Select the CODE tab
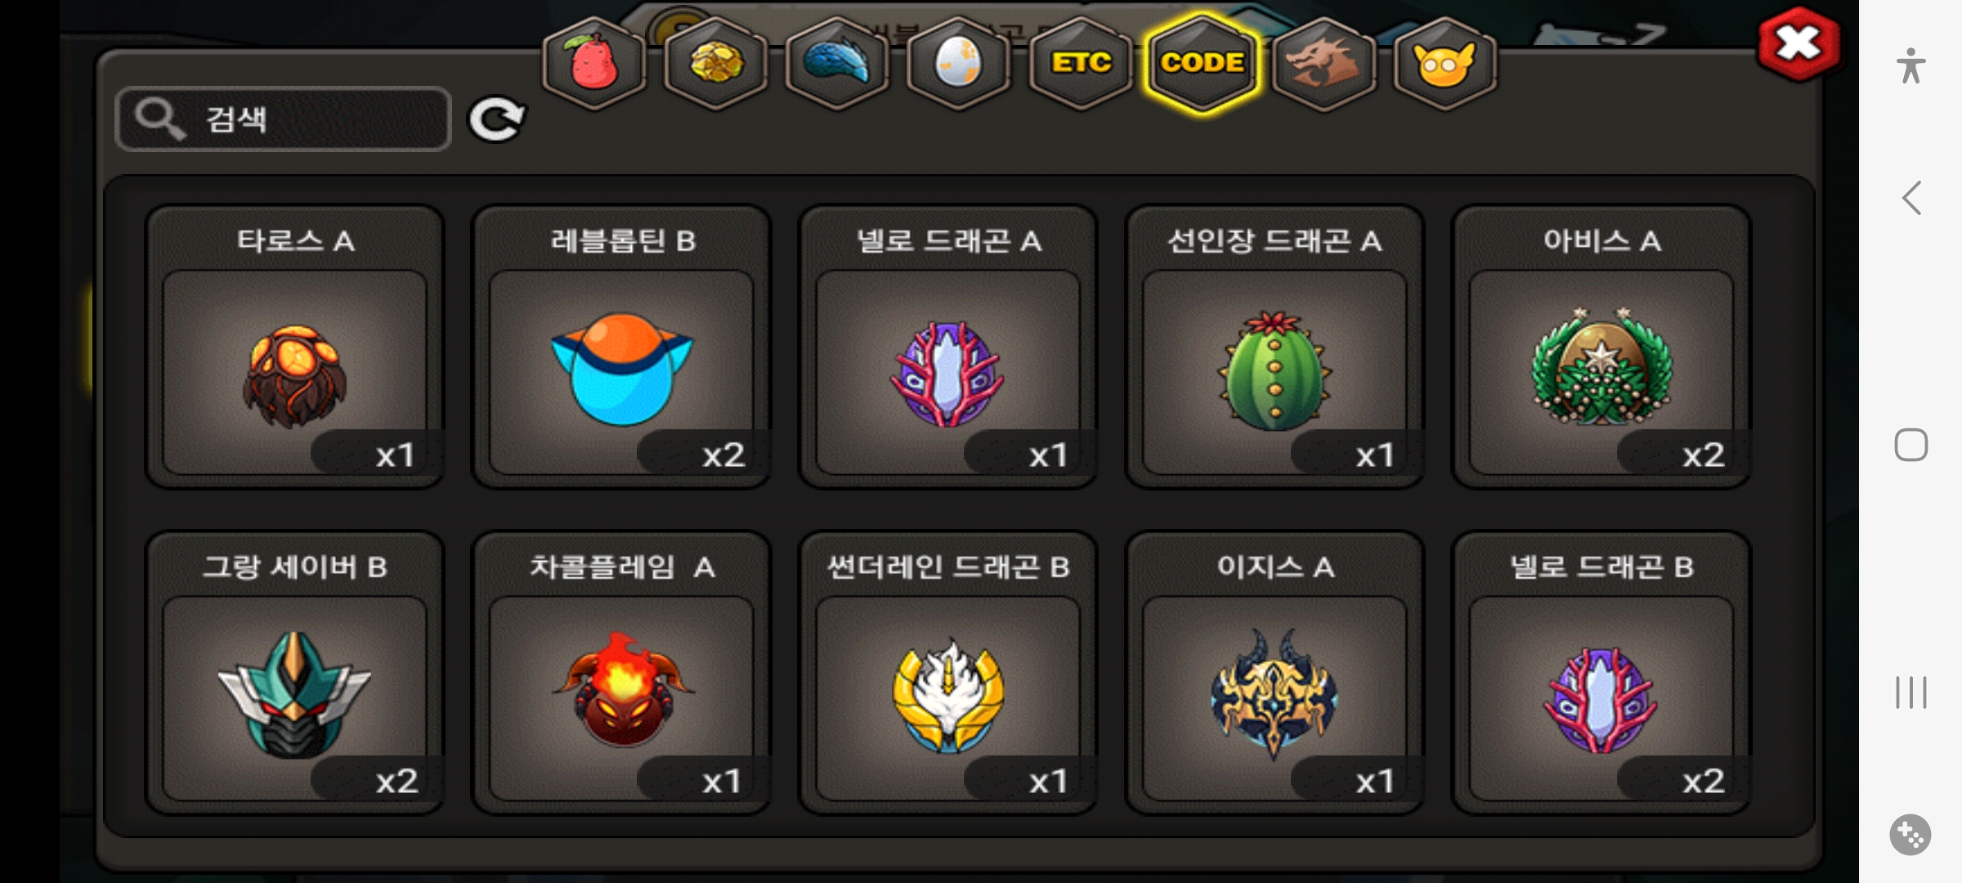This screenshot has height=883, width=1962. pos(1202,64)
